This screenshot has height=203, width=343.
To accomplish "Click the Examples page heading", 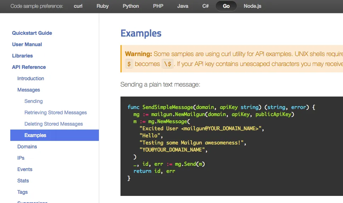I will click(x=141, y=33).
